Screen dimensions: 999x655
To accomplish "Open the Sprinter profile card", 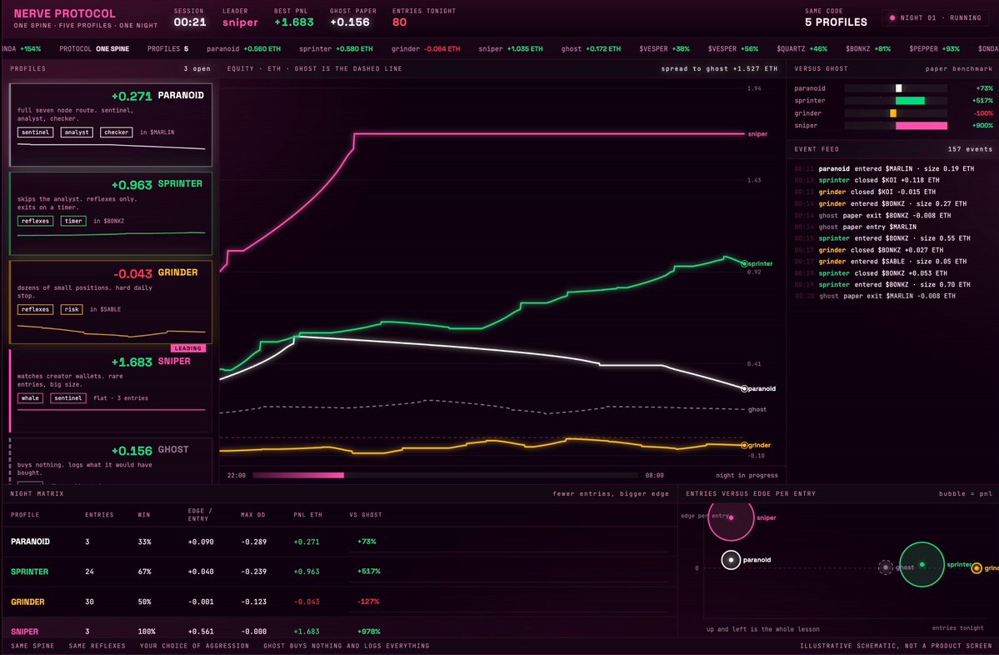I will 111,213.
